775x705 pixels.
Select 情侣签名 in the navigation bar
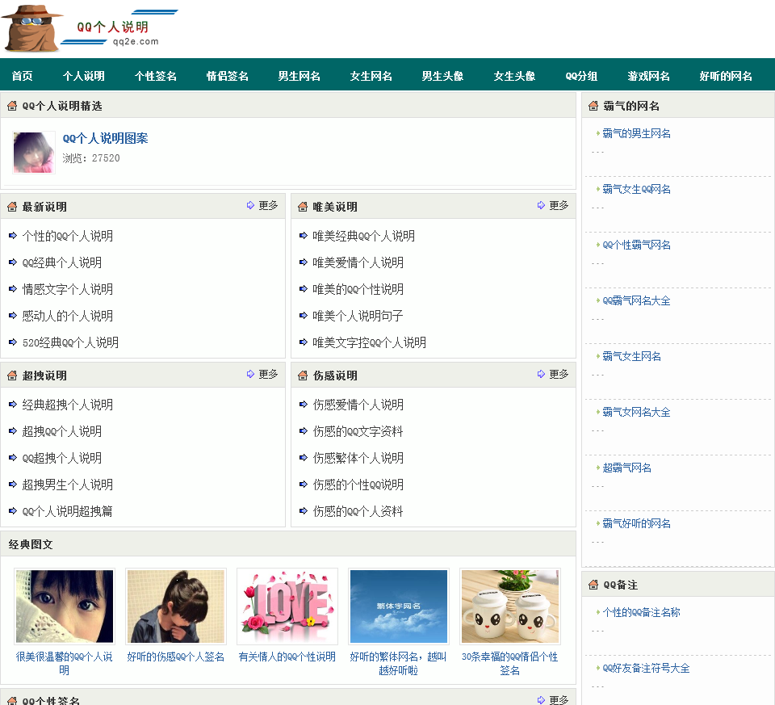[228, 76]
